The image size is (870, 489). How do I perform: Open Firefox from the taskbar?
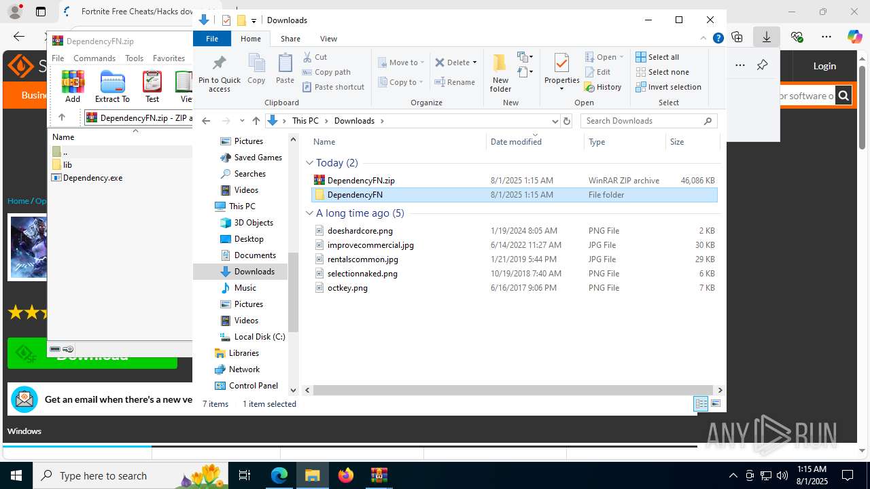pos(346,475)
